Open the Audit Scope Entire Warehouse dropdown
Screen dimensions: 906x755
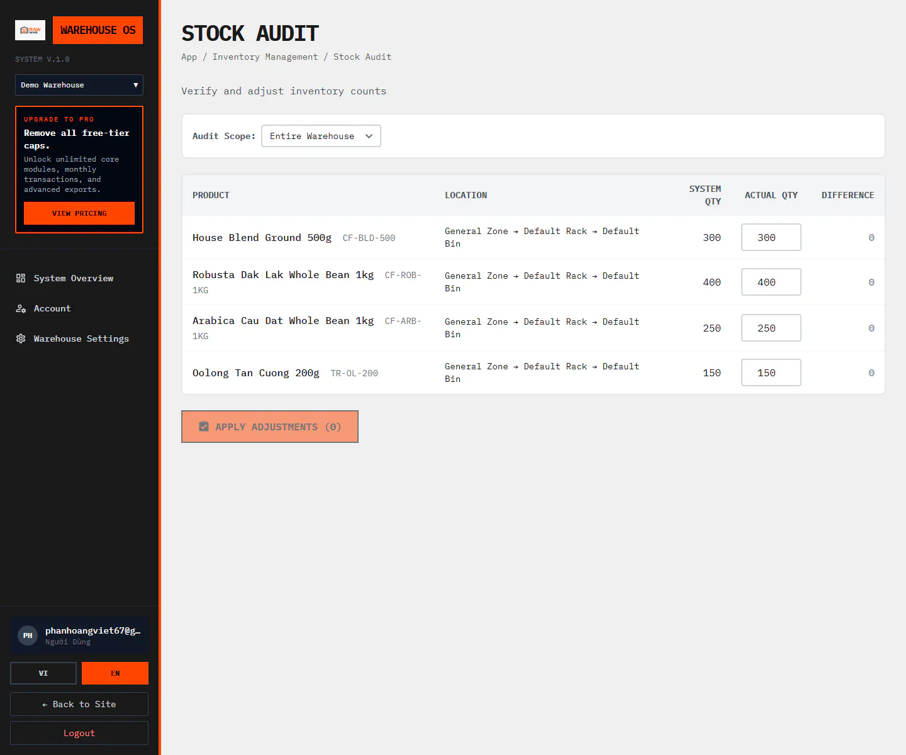(x=321, y=136)
